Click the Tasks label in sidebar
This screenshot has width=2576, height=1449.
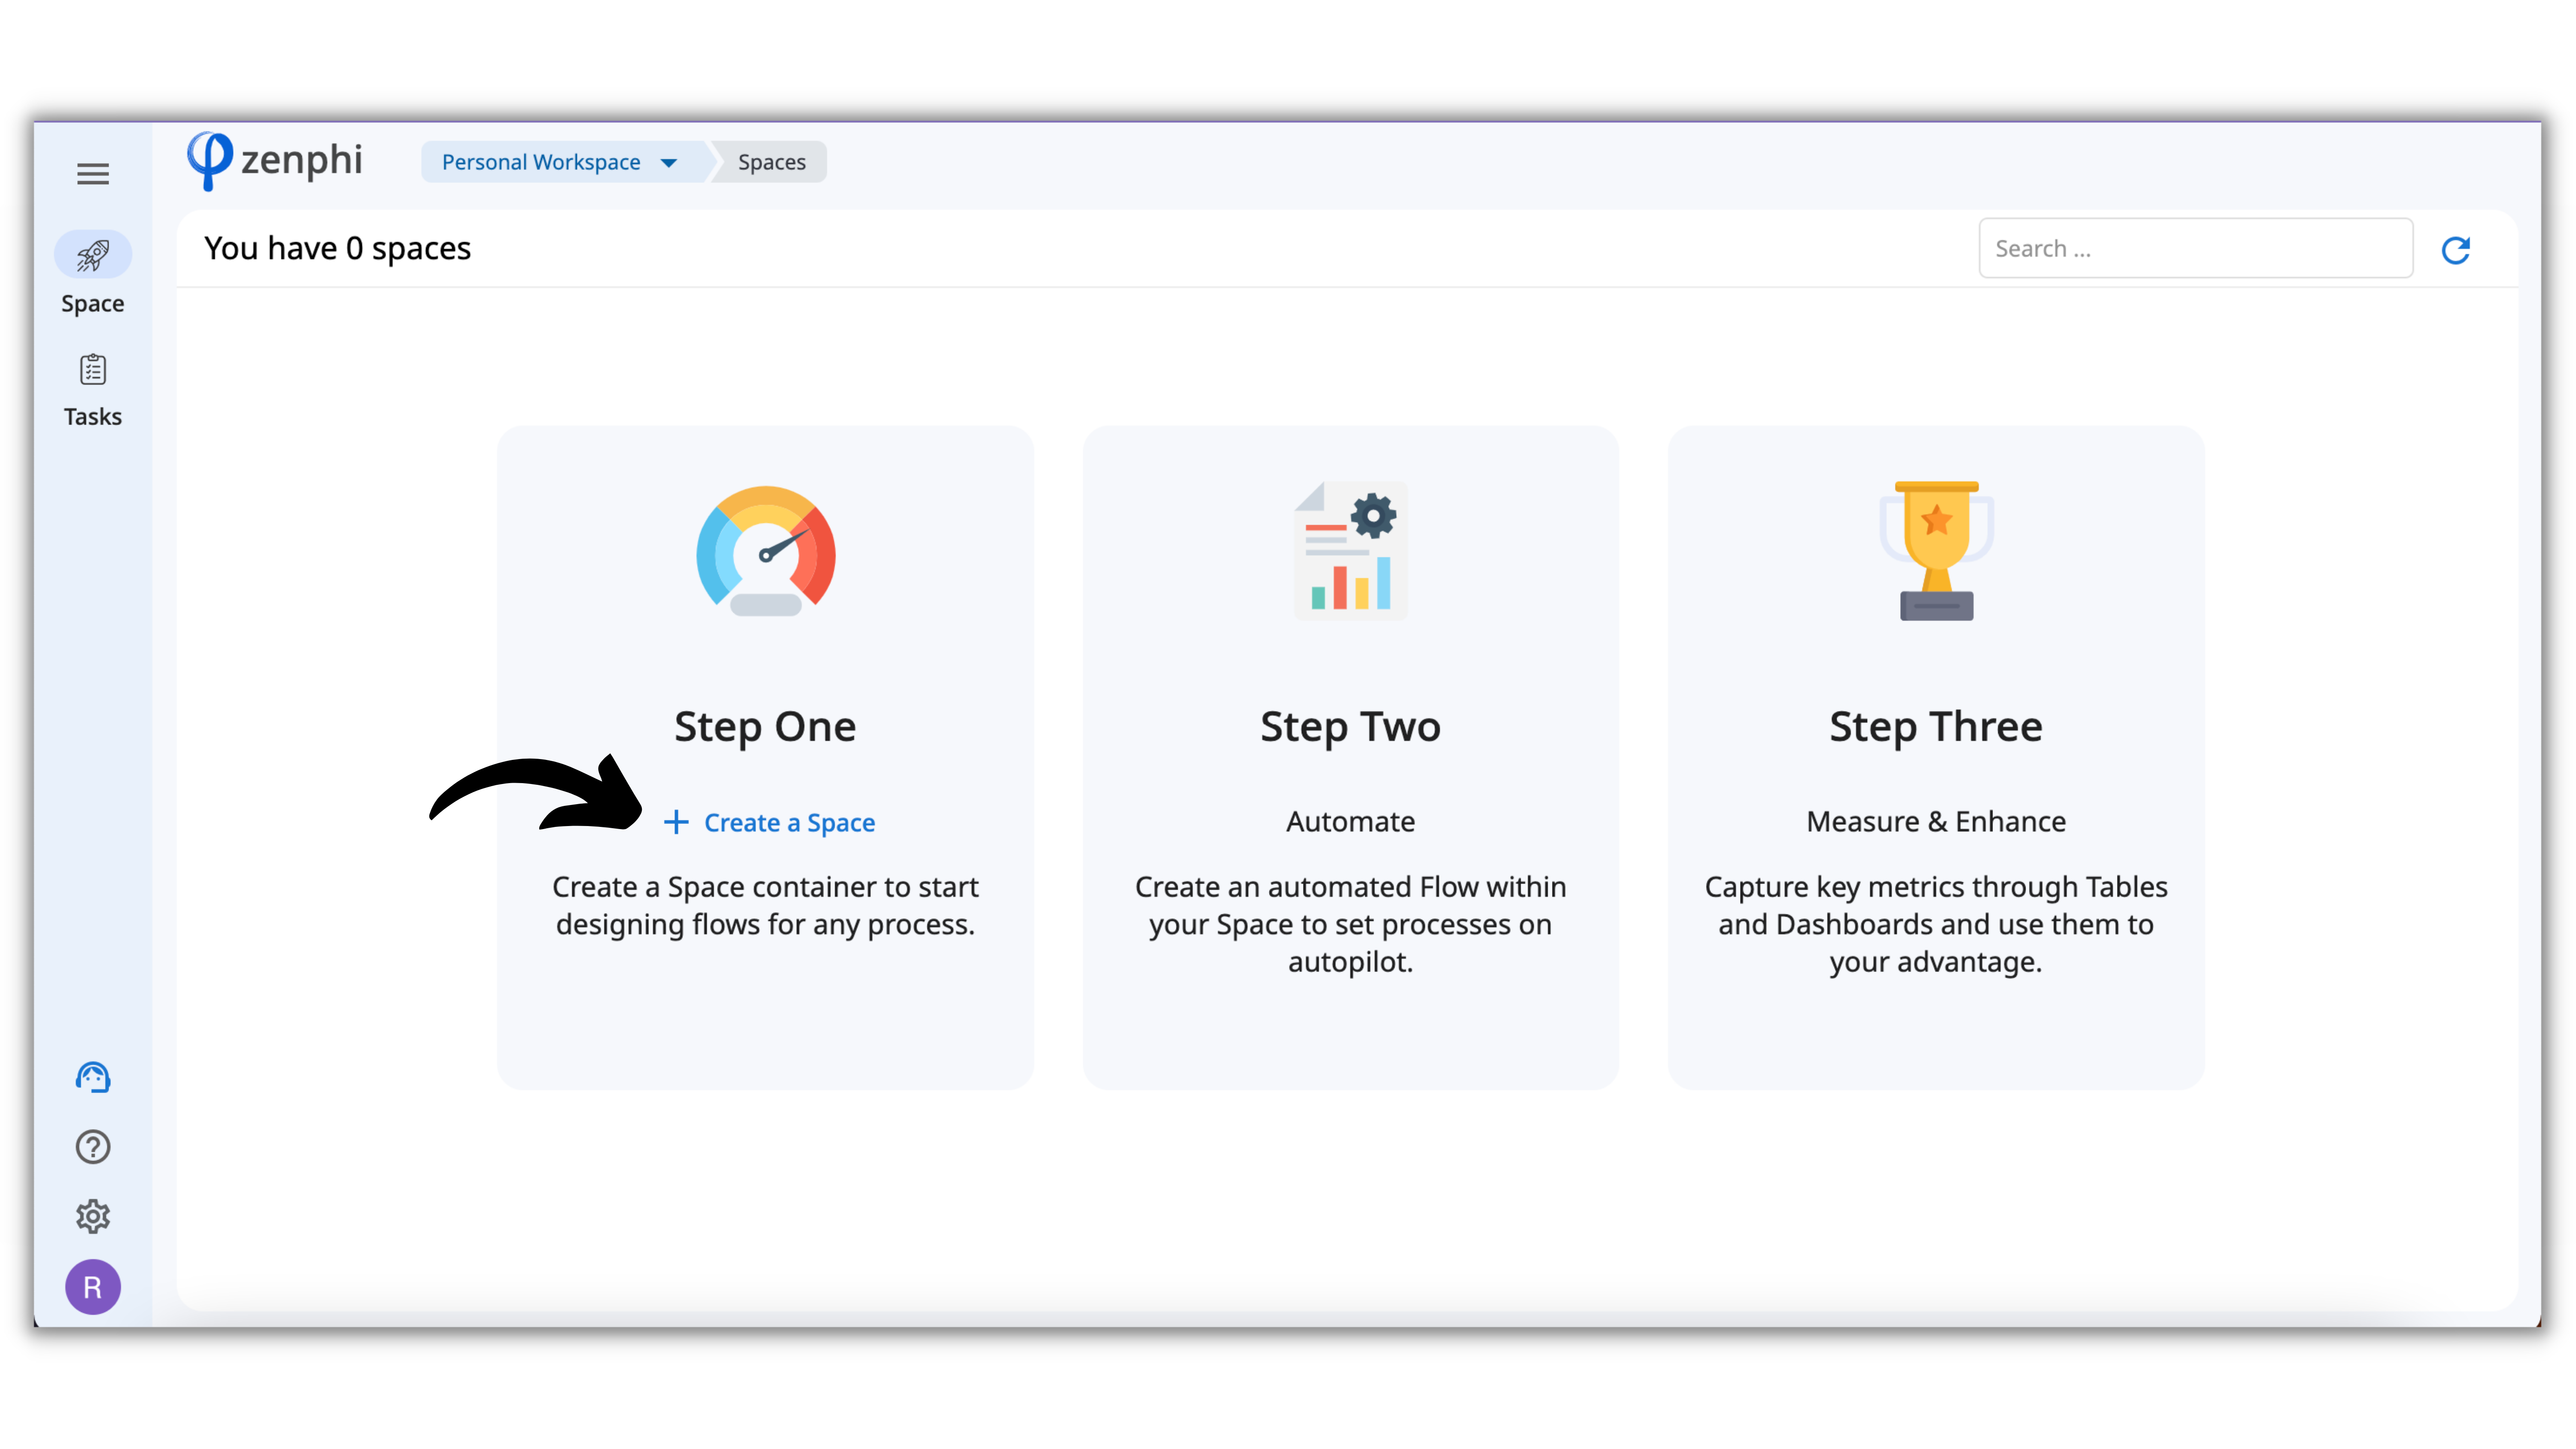tap(93, 417)
